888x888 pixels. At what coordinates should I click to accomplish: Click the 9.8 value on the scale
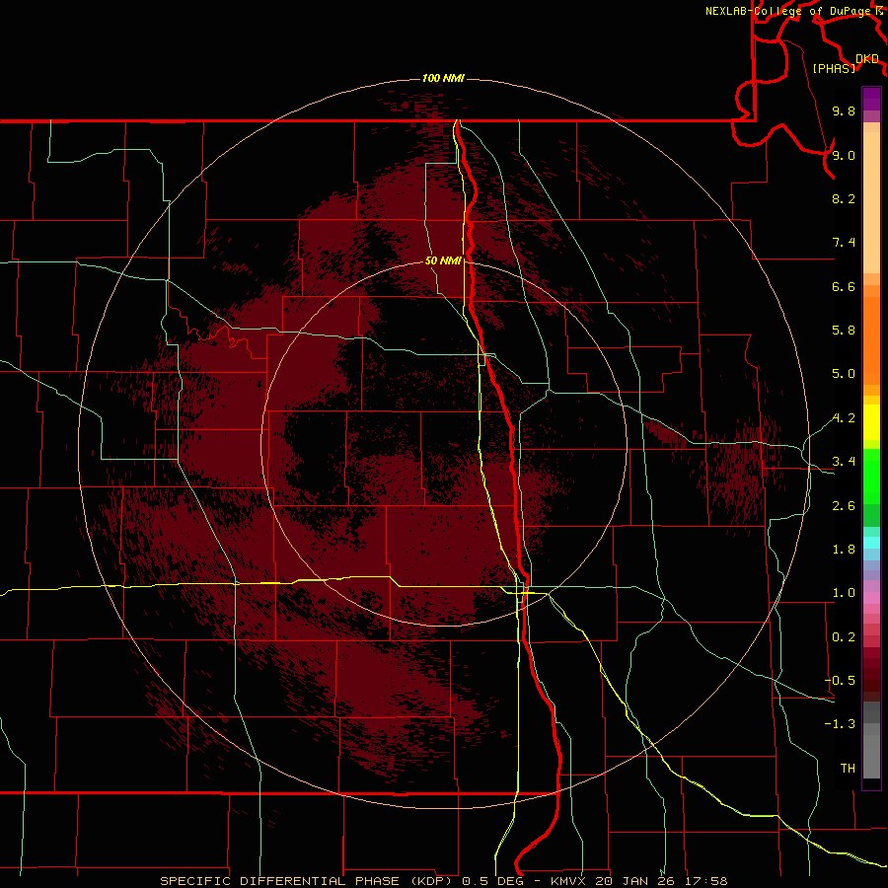point(844,111)
